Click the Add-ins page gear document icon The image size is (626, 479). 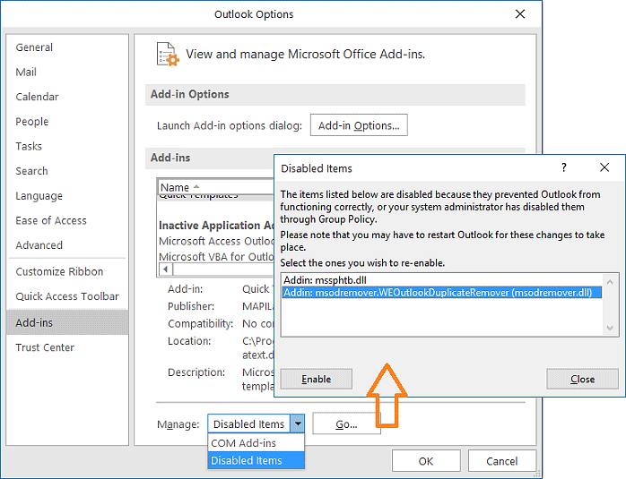point(168,55)
